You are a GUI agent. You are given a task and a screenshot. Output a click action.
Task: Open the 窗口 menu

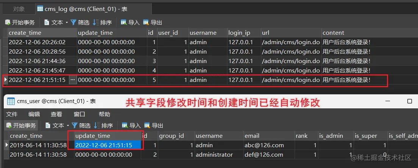pos(80,114)
